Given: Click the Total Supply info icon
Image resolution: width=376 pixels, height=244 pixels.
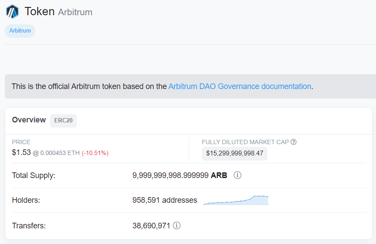Looking at the screenshot, I should coord(237,175).
